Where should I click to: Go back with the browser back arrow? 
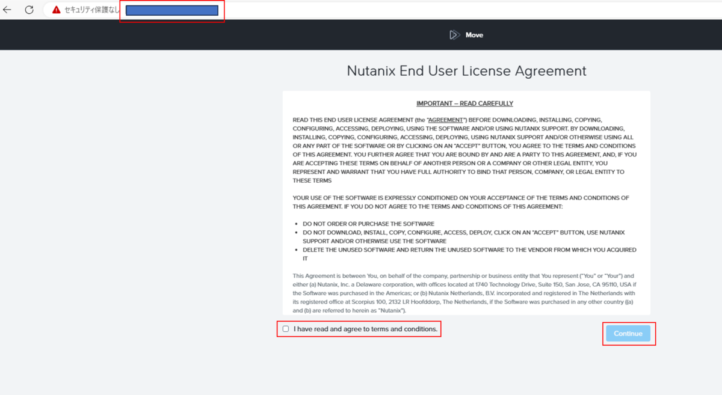(7, 10)
